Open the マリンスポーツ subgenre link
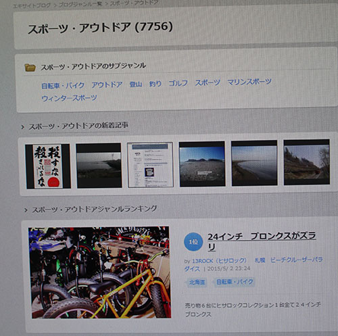Viewport: 338px width, 336px height. coord(249,82)
